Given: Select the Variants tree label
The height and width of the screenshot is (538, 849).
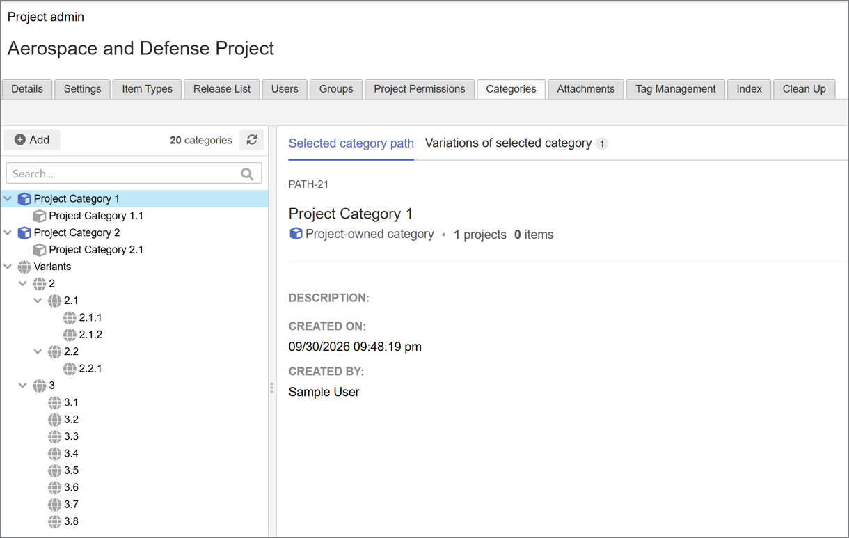Looking at the screenshot, I should click(52, 267).
